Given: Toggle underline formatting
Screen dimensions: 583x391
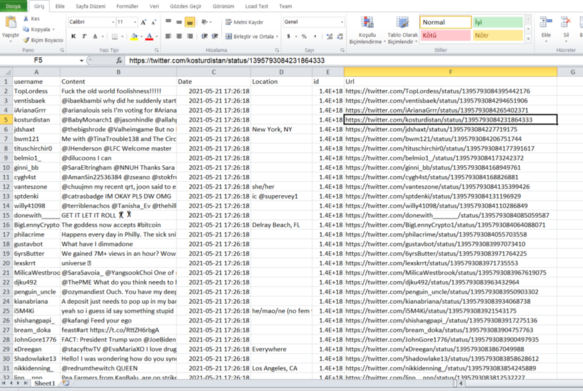Looking at the screenshot, I should coord(94,36).
